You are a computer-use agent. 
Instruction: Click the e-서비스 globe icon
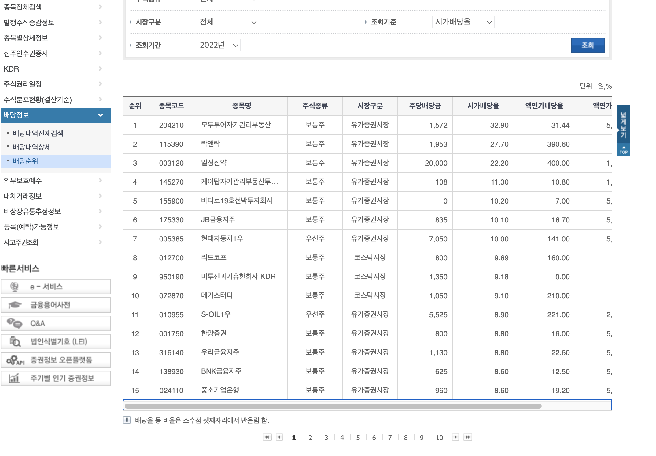(x=14, y=287)
